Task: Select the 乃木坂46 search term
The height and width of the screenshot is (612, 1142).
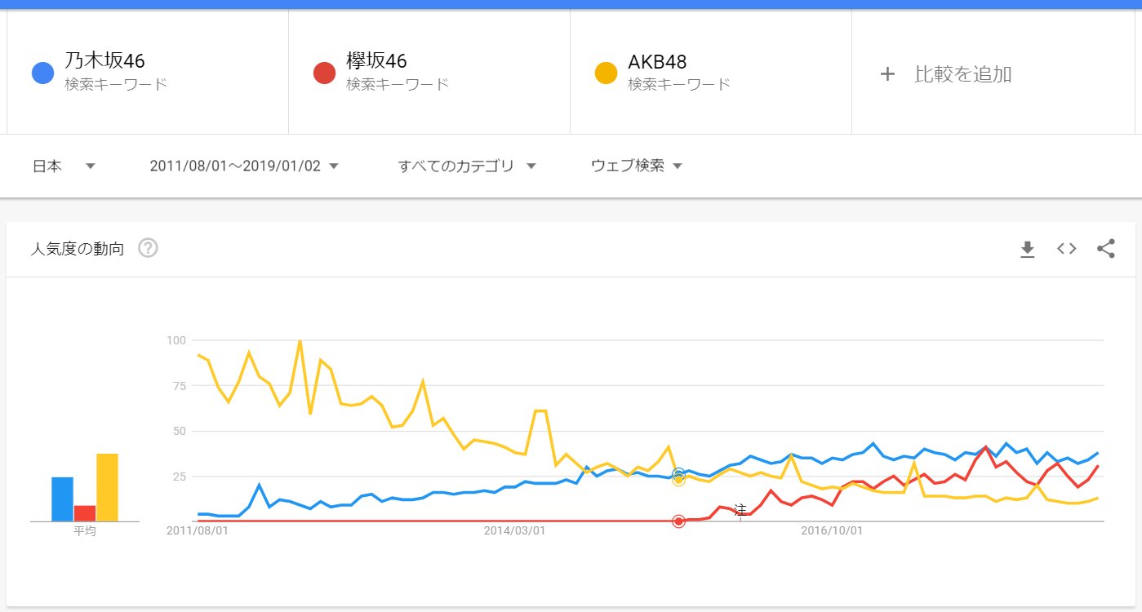Action: click(x=105, y=61)
